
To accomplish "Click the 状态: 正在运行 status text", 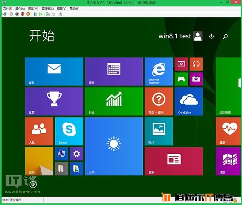I will [x=12, y=200].
